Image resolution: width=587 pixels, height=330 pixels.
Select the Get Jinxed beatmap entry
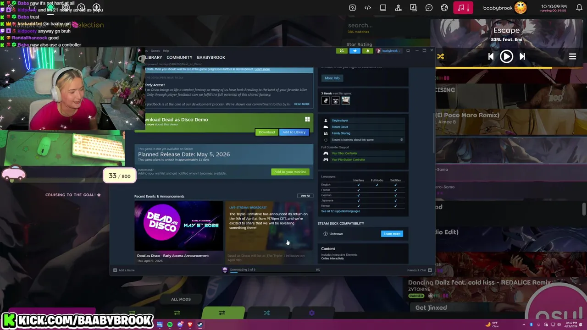point(431,308)
